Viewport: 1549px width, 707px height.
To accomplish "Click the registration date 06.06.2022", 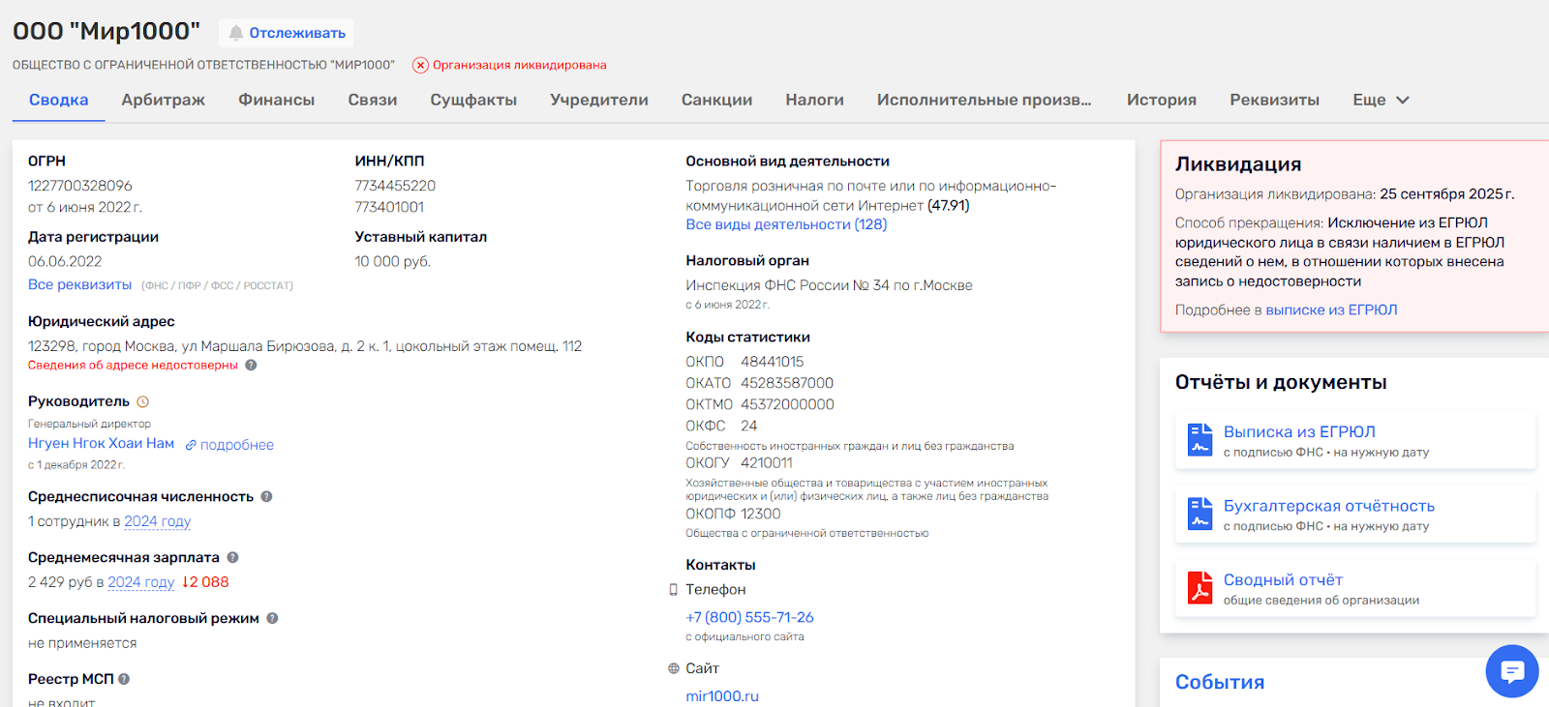I will (x=65, y=261).
